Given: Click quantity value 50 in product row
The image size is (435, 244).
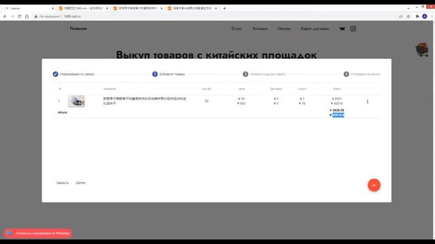Looking at the screenshot, I should tap(207, 101).
